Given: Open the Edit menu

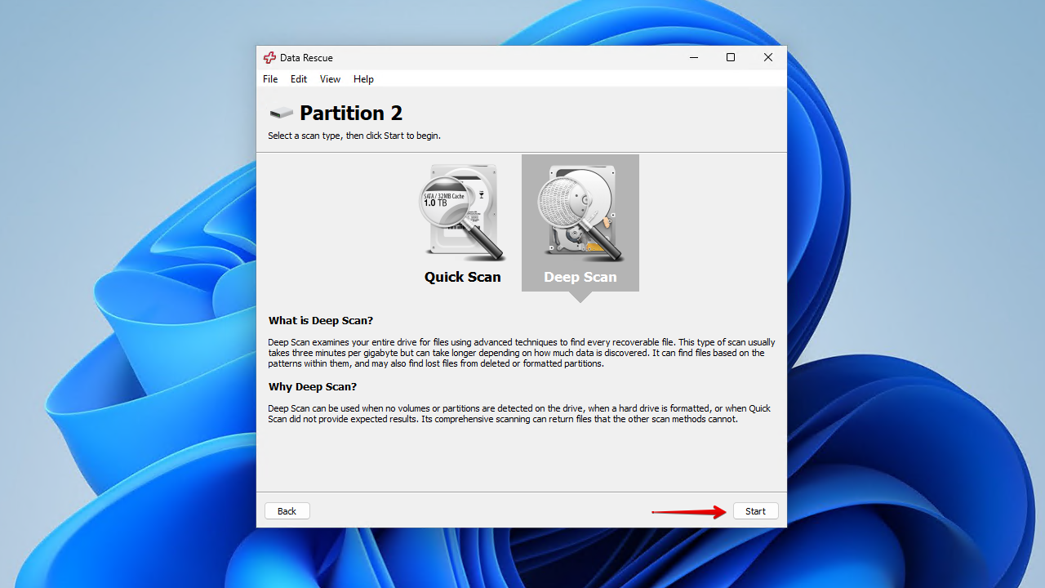Looking at the screenshot, I should coord(299,79).
